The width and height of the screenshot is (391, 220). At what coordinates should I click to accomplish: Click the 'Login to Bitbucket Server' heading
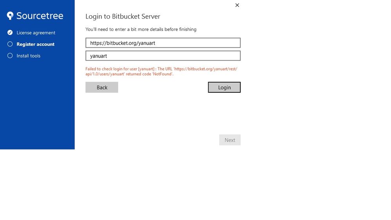click(123, 16)
